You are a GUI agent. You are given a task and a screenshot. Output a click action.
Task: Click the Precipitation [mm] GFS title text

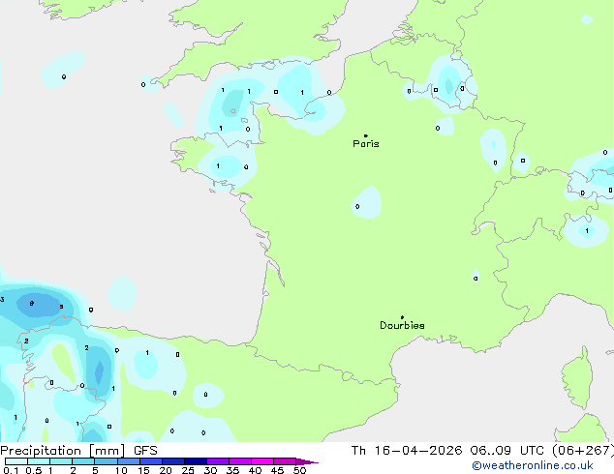78,451
